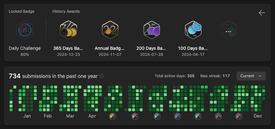Viewport: 275px width, 129px height.
Task: Click the locked Daily Challenge badge
Action: [x=25, y=30]
